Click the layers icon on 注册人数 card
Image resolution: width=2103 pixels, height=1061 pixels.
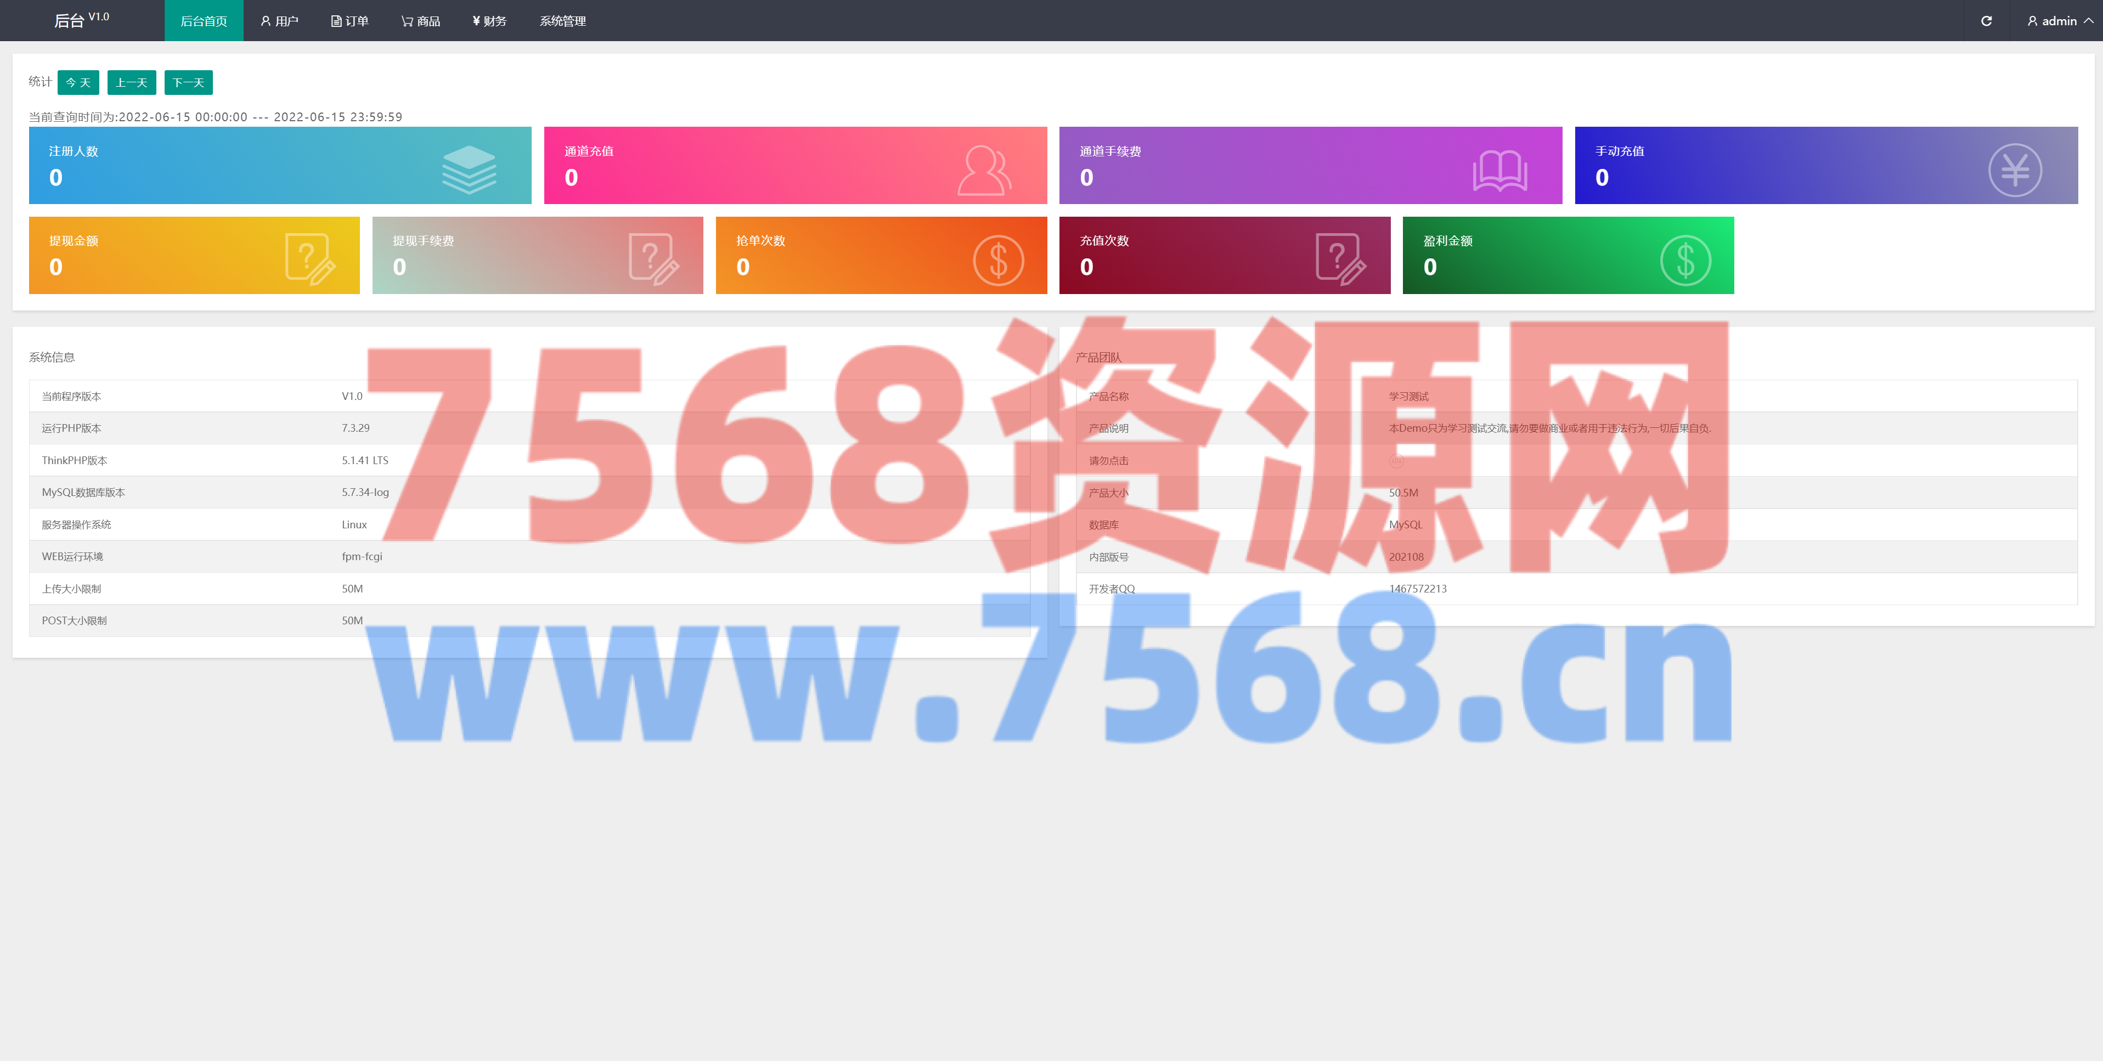(469, 169)
